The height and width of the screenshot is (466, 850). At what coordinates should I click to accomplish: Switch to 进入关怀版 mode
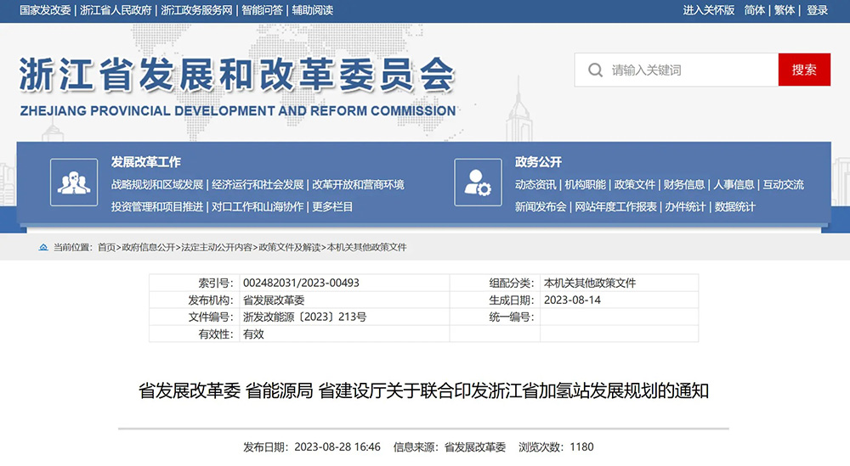(709, 10)
